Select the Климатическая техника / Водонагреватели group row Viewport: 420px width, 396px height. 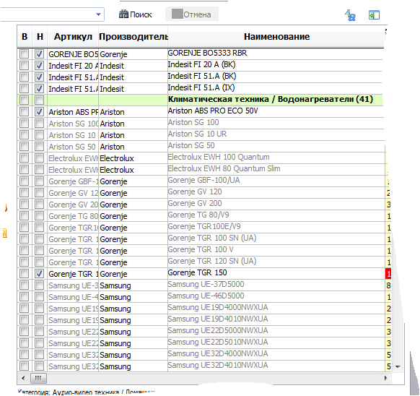point(201,100)
